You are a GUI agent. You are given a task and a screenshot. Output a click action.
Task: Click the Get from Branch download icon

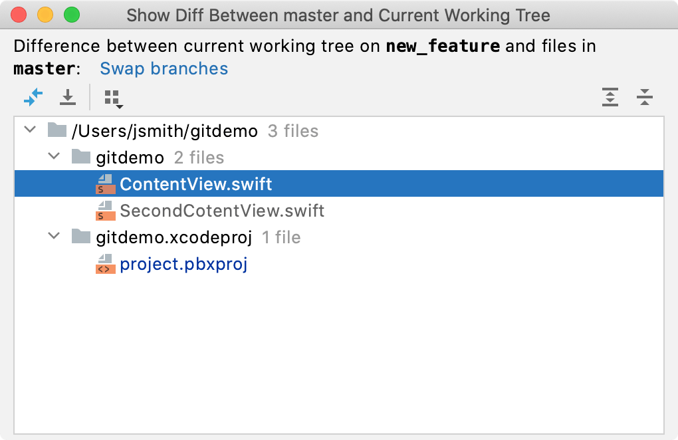pos(66,97)
